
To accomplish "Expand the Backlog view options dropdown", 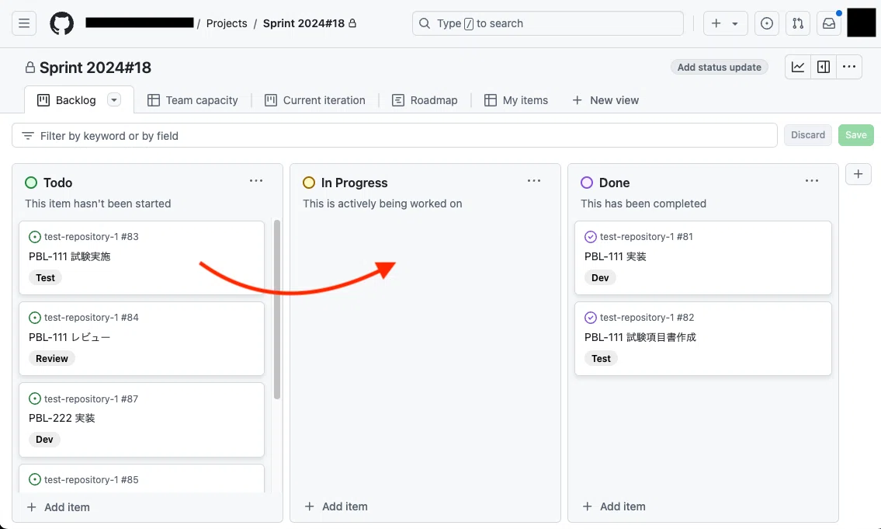I will 114,100.
